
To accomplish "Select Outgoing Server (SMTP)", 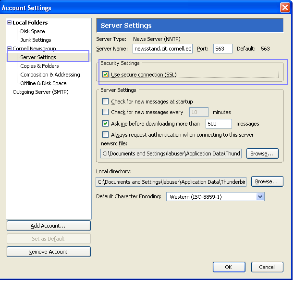I will pos(40,92).
